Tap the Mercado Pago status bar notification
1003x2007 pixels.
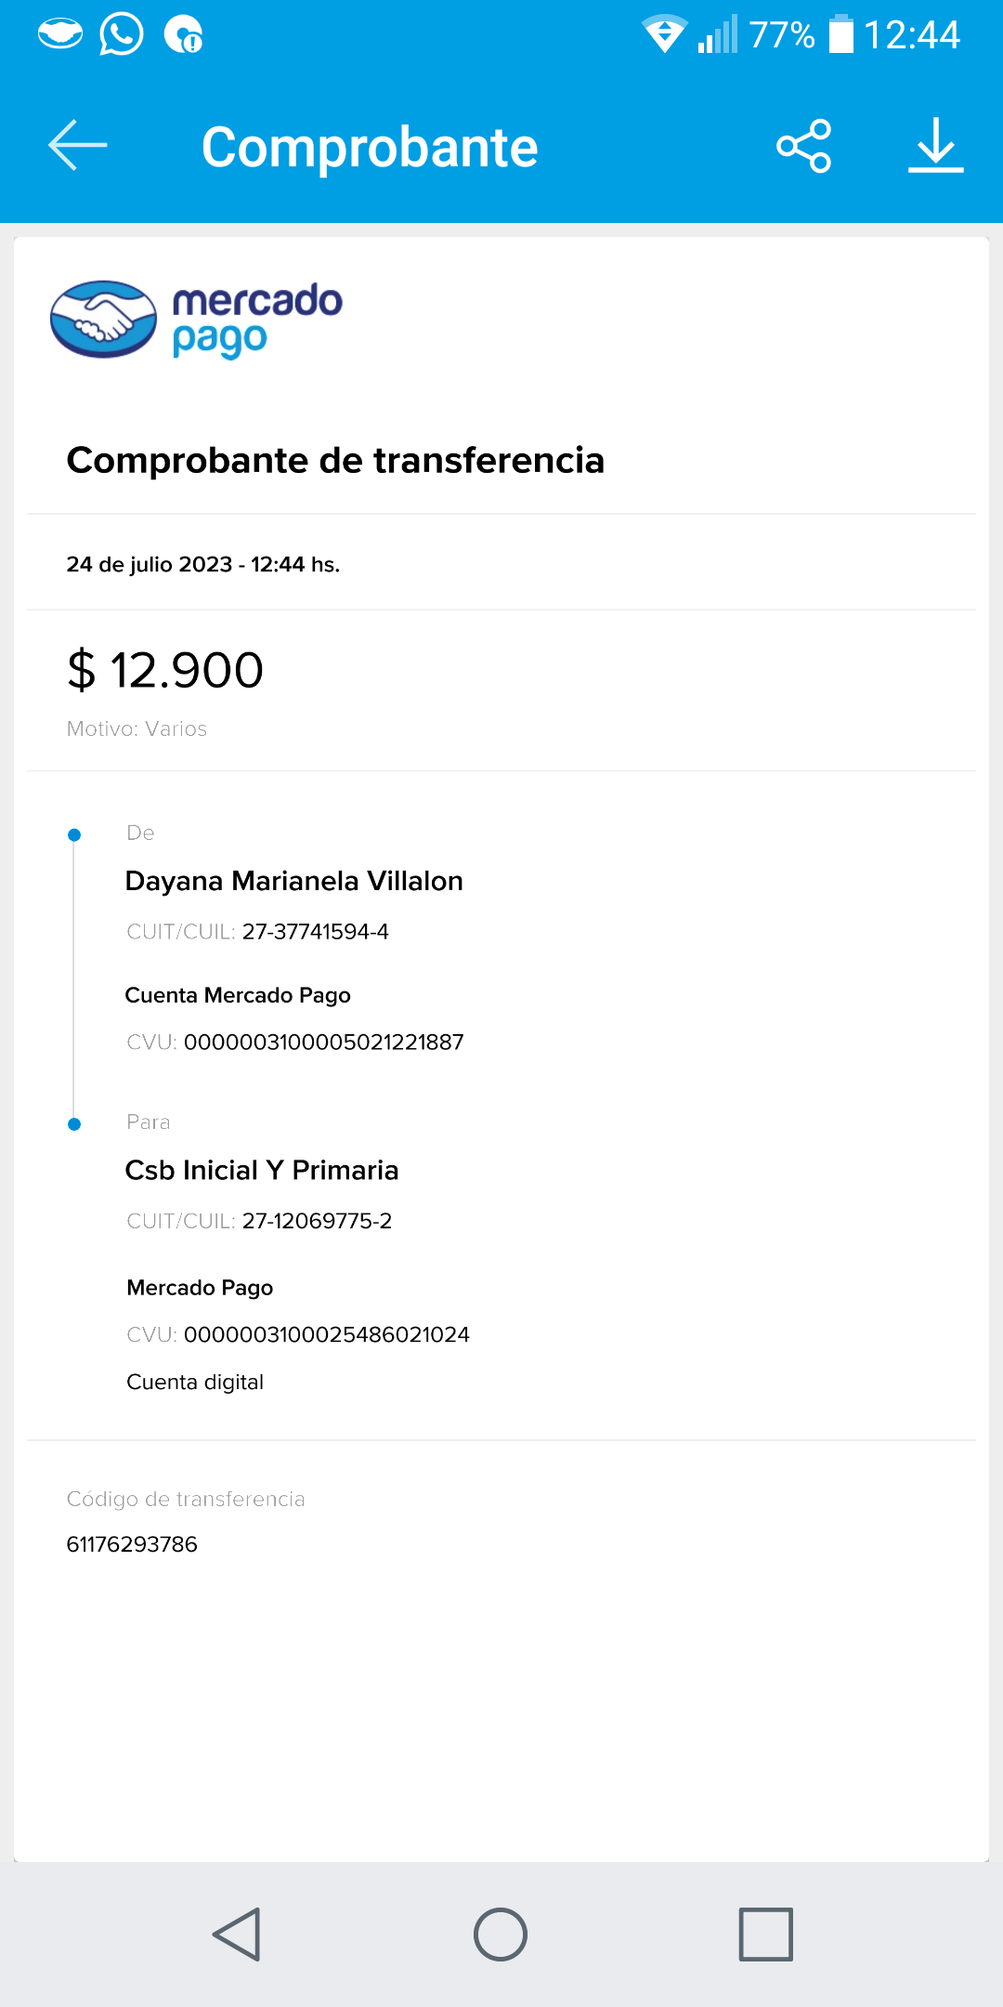click(x=60, y=35)
